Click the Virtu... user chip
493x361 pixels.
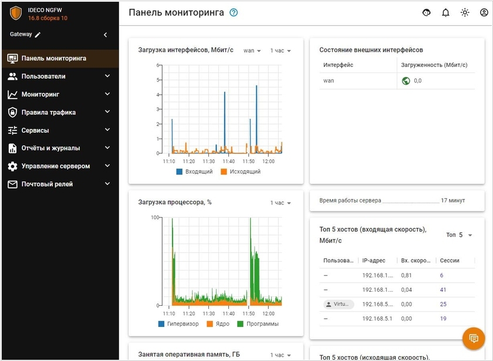point(339,305)
